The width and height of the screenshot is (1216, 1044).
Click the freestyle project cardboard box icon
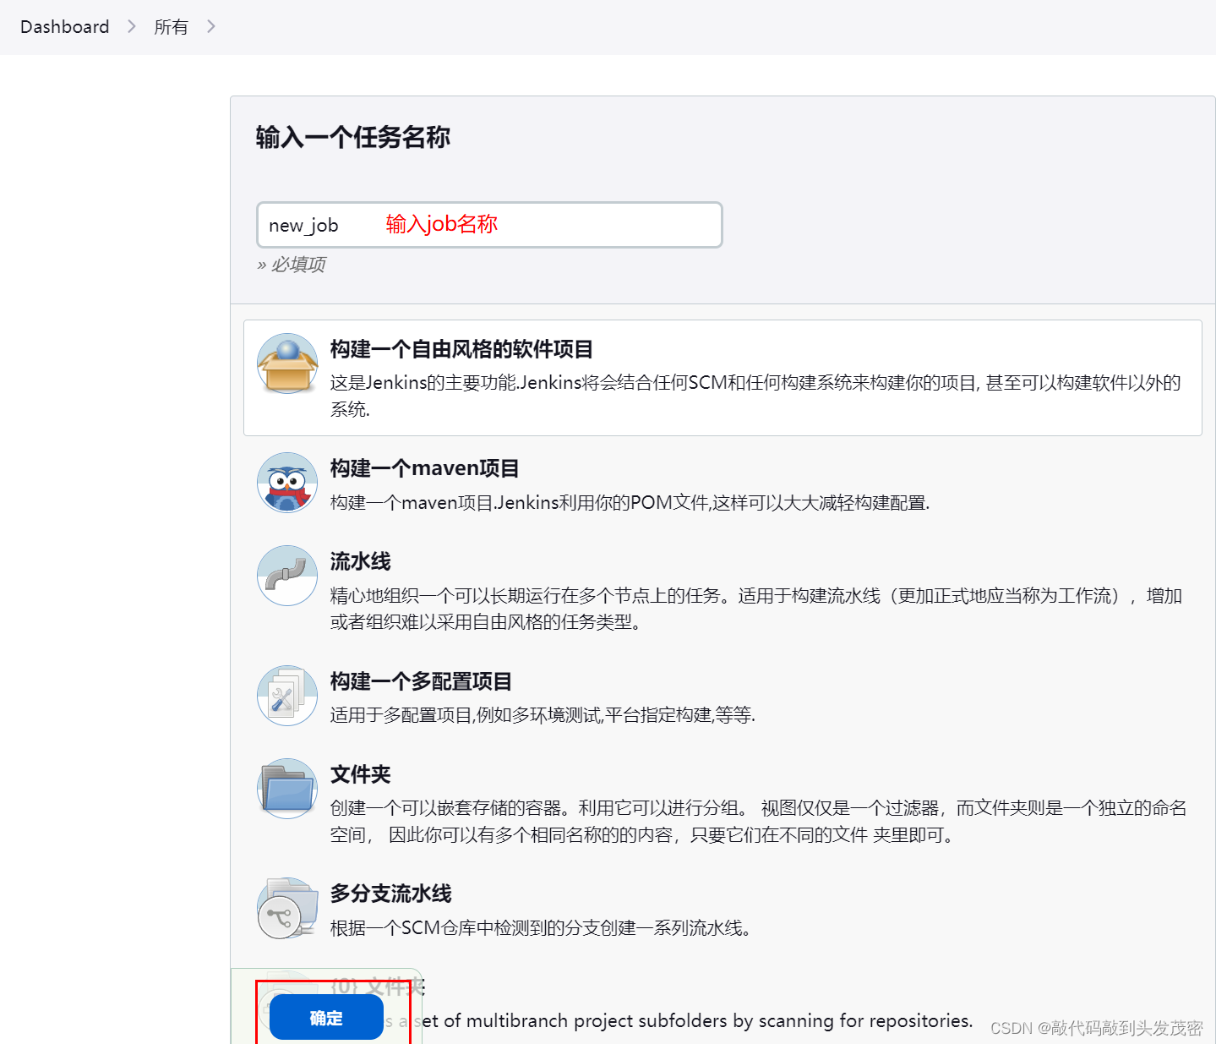(x=287, y=363)
